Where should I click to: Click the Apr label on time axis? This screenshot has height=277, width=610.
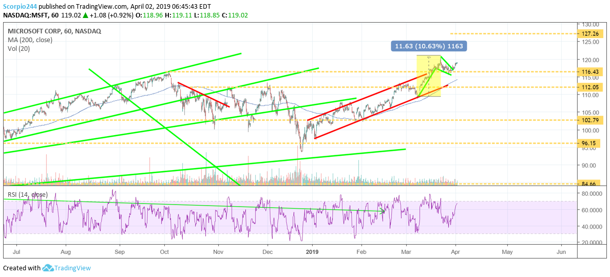coord(455,252)
